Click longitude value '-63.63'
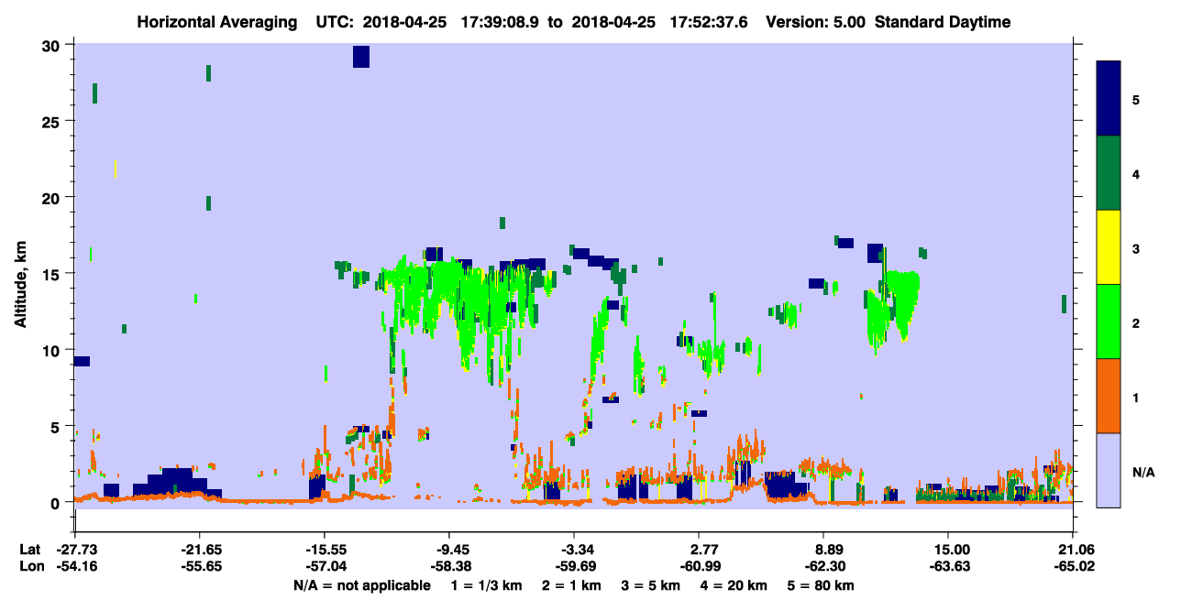Image resolution: width=1192 pixels, height=611 pixels. point(948,566)
